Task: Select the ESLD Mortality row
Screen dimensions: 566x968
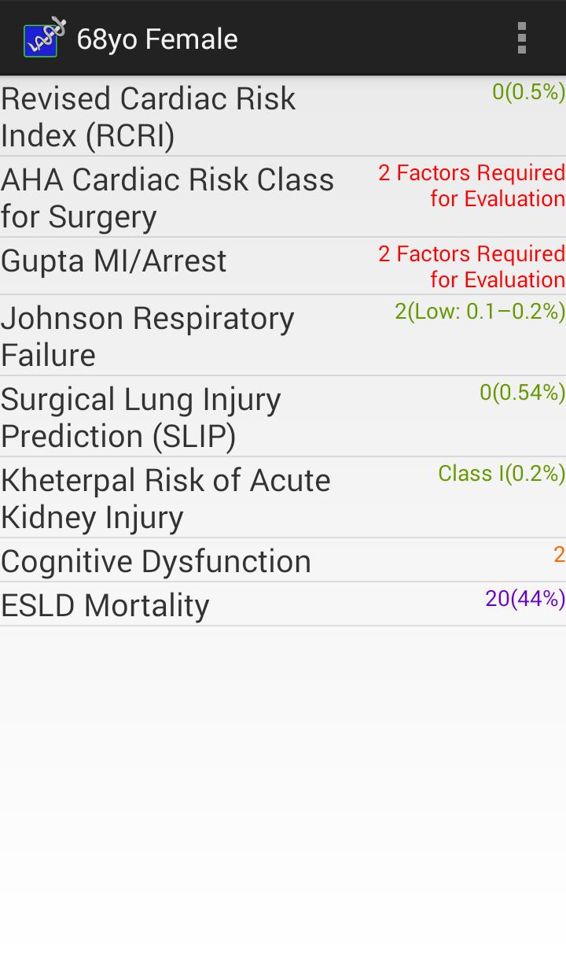Action: pyautogui.click(x=105, y=605)
